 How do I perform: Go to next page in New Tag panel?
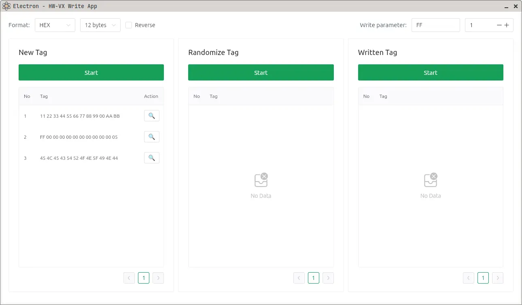158,277
